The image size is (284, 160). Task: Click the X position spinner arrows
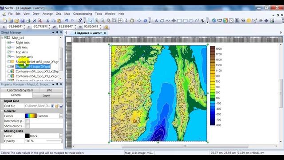click(x=24, y=27)
